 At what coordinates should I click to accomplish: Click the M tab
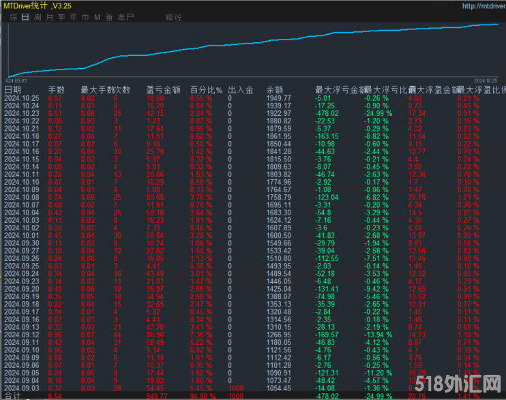96,16
